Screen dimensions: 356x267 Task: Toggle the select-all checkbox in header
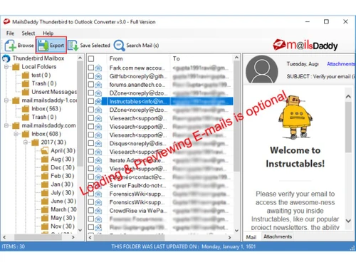click(x=91, y=58)
